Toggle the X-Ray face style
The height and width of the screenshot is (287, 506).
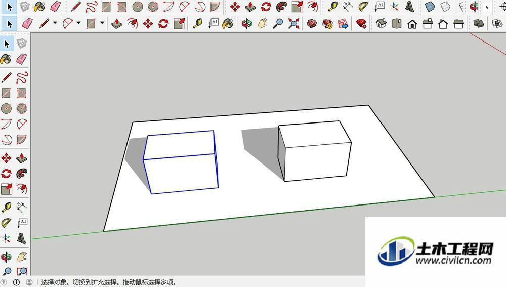pyautogui.click(x=430, y=7)
